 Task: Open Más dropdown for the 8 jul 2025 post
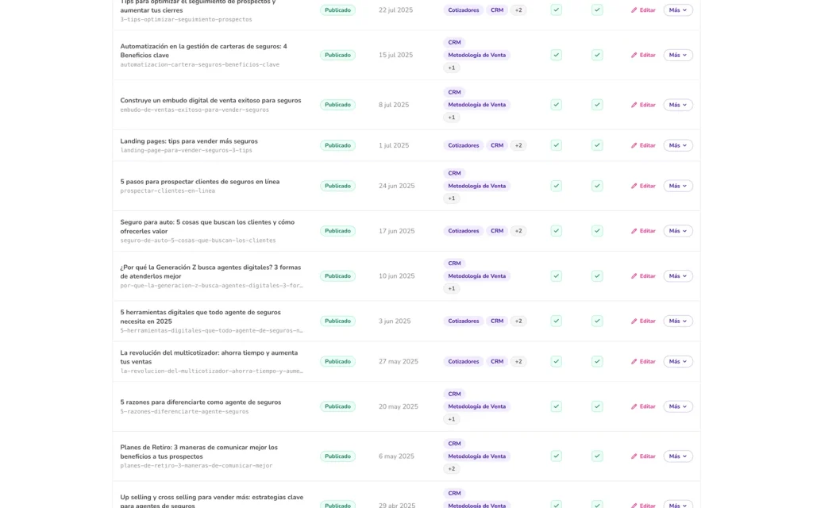tap(678, 105)
